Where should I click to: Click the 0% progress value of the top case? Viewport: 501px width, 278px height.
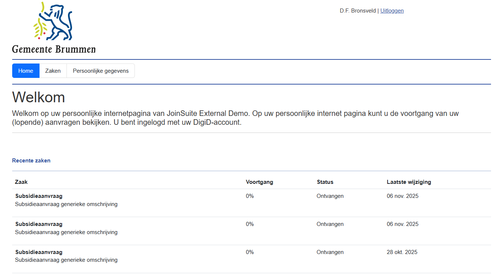coord(250,196)
